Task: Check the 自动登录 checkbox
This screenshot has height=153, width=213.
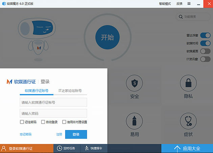Action: click(43, 122)
